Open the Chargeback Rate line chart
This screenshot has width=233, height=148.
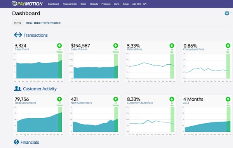coord(207,67)
